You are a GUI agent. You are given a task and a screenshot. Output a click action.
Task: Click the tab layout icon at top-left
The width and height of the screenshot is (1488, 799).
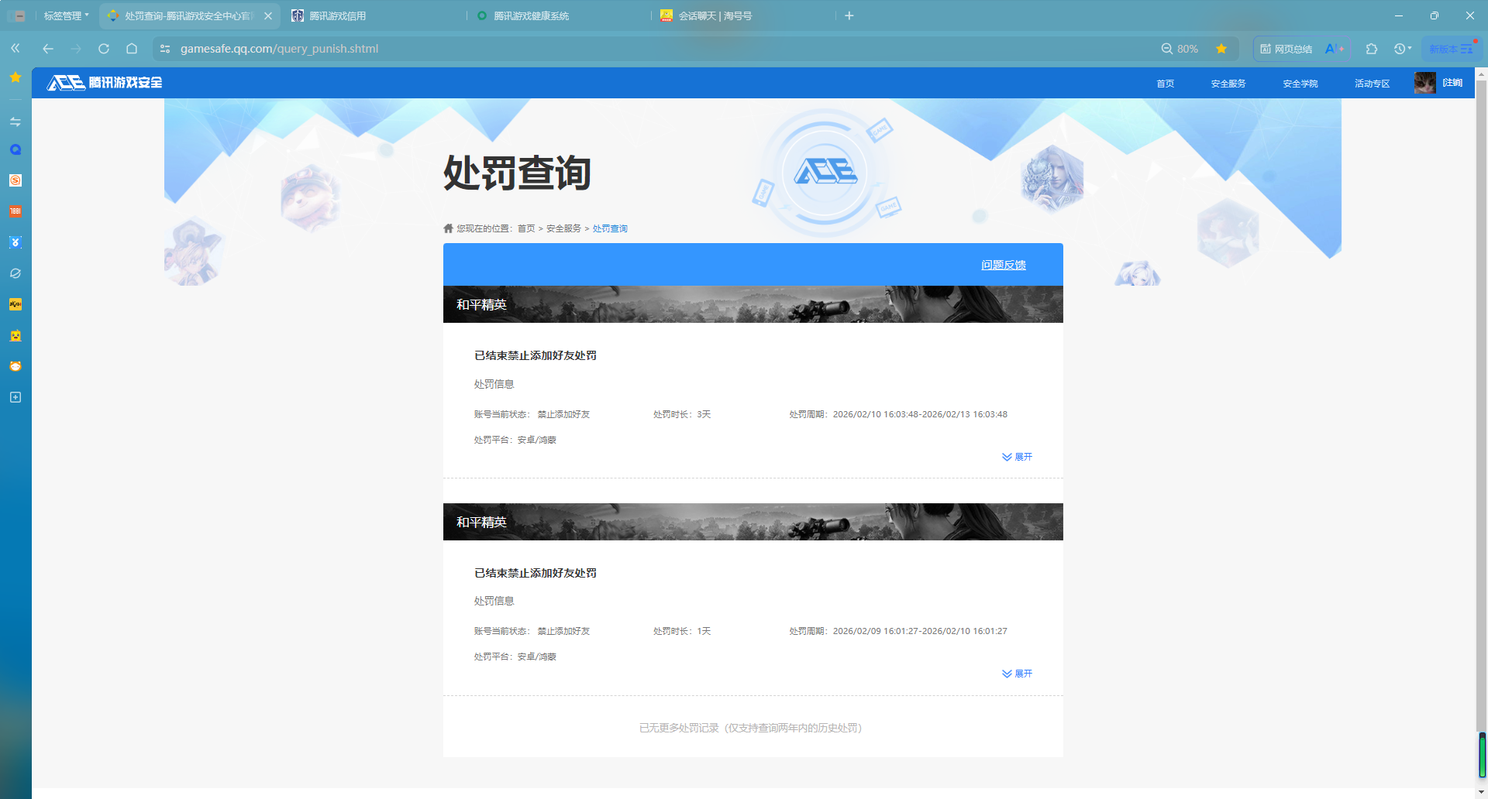[17, 15]
